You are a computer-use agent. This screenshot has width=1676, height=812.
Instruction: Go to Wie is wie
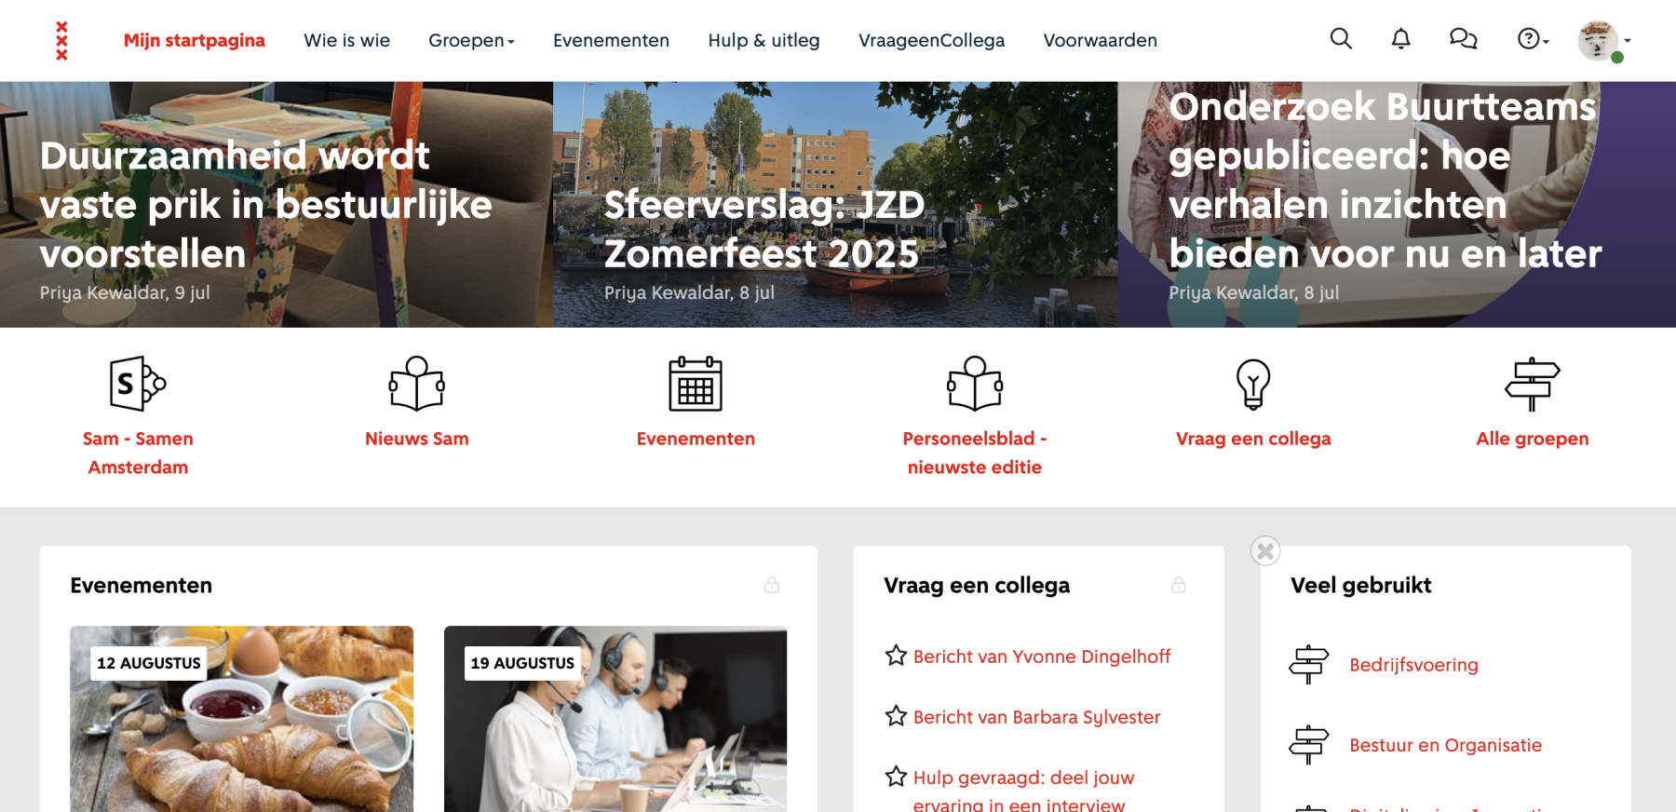point(346,40)
